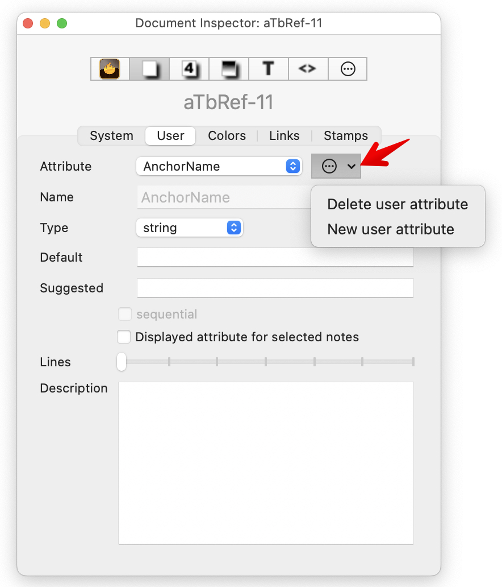Switch to the Colors tab
Screen dimensions: 502x587
coord(227,136)
